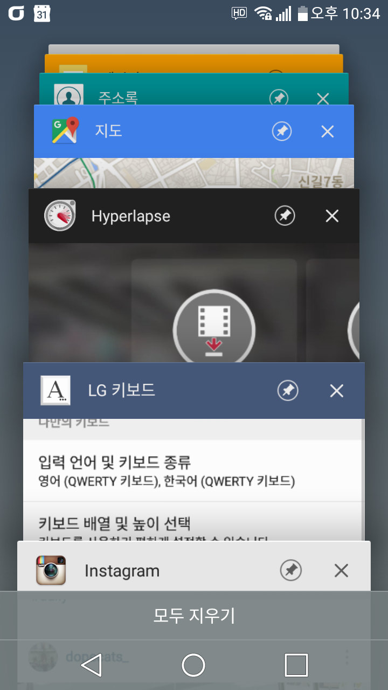Open the calendar notification icon in status bar

[42, 13]
